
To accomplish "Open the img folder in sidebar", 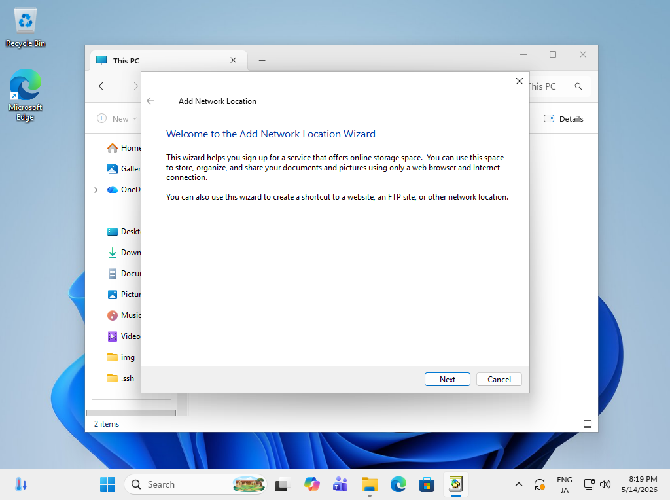I will coord(121,357).
